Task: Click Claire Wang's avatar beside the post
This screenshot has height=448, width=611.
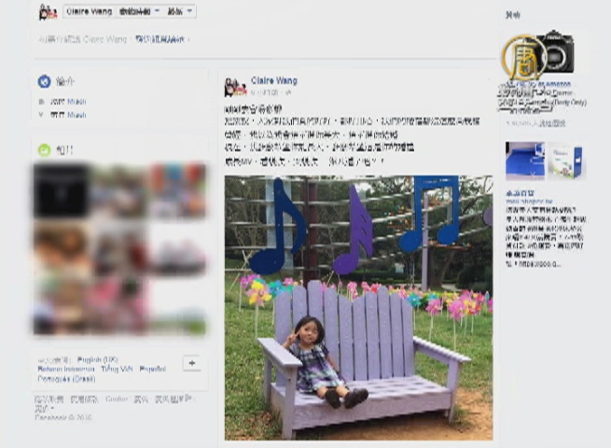Action: coord(235,88)
